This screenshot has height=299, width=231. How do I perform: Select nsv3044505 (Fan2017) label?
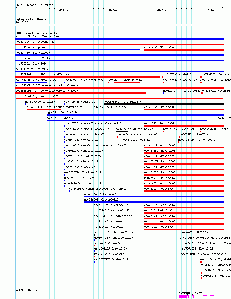click(x=79, y=167)
